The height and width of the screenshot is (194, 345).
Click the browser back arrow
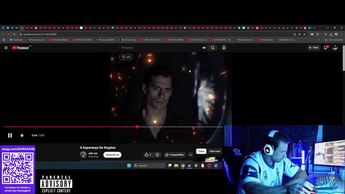pyautogui.click(x=3, y=34)
